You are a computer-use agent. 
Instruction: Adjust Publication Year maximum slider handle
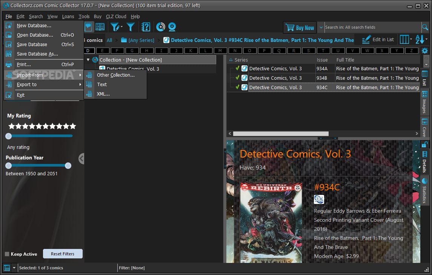tap(68, 165)
